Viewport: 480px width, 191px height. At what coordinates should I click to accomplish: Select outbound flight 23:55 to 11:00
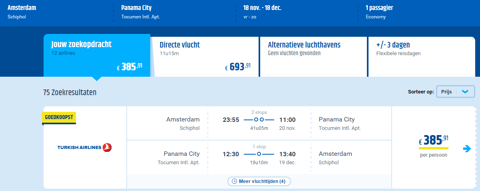pyautogui.click(x=259, y=123)
